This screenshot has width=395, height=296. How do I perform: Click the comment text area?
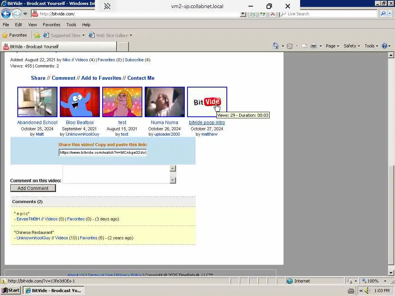coord(116,174)
